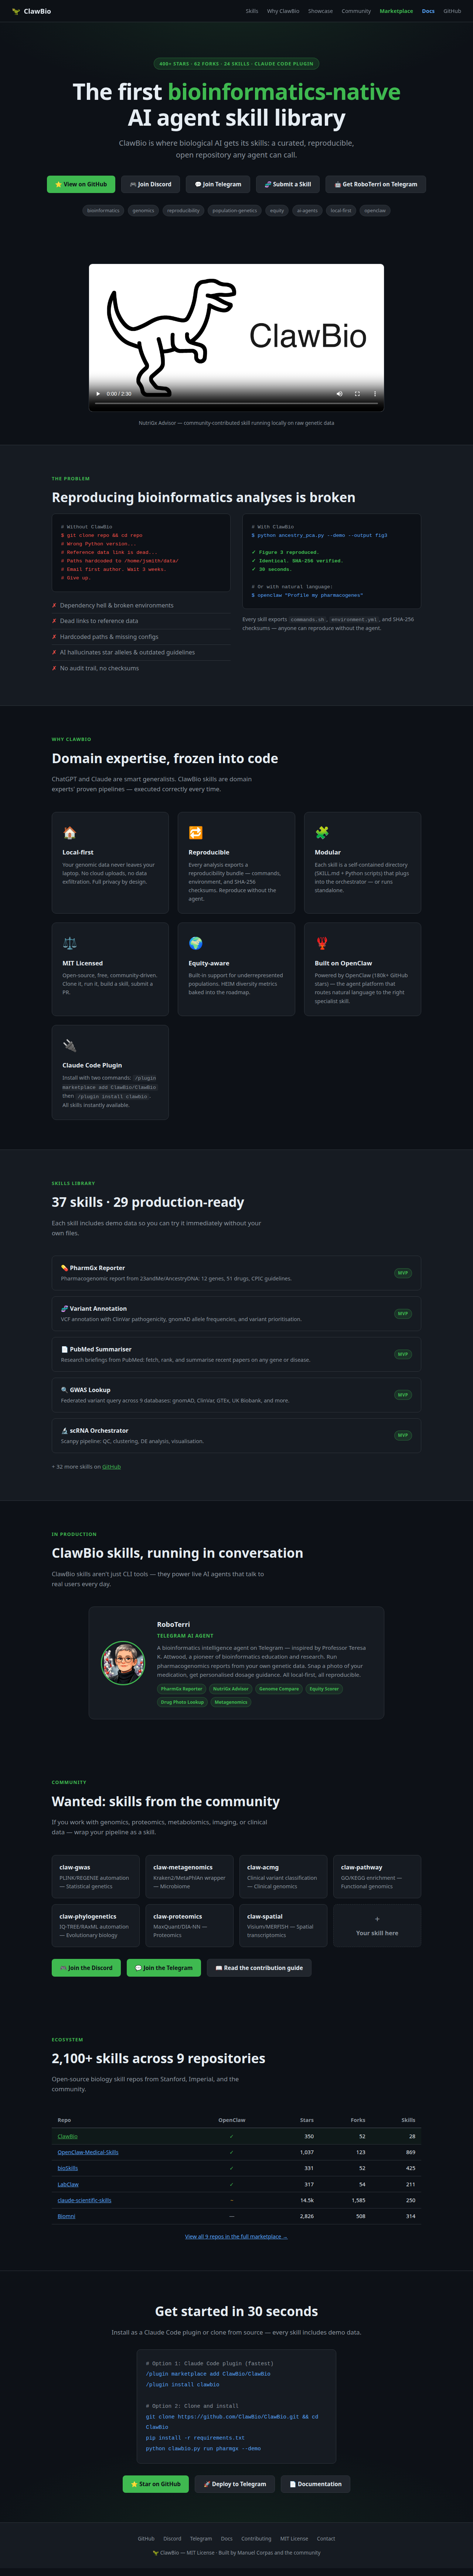Click MVP badge on scRNA Orchestrator row
This screenshot has width=473, height=2576.
[x=403, y=1435]
